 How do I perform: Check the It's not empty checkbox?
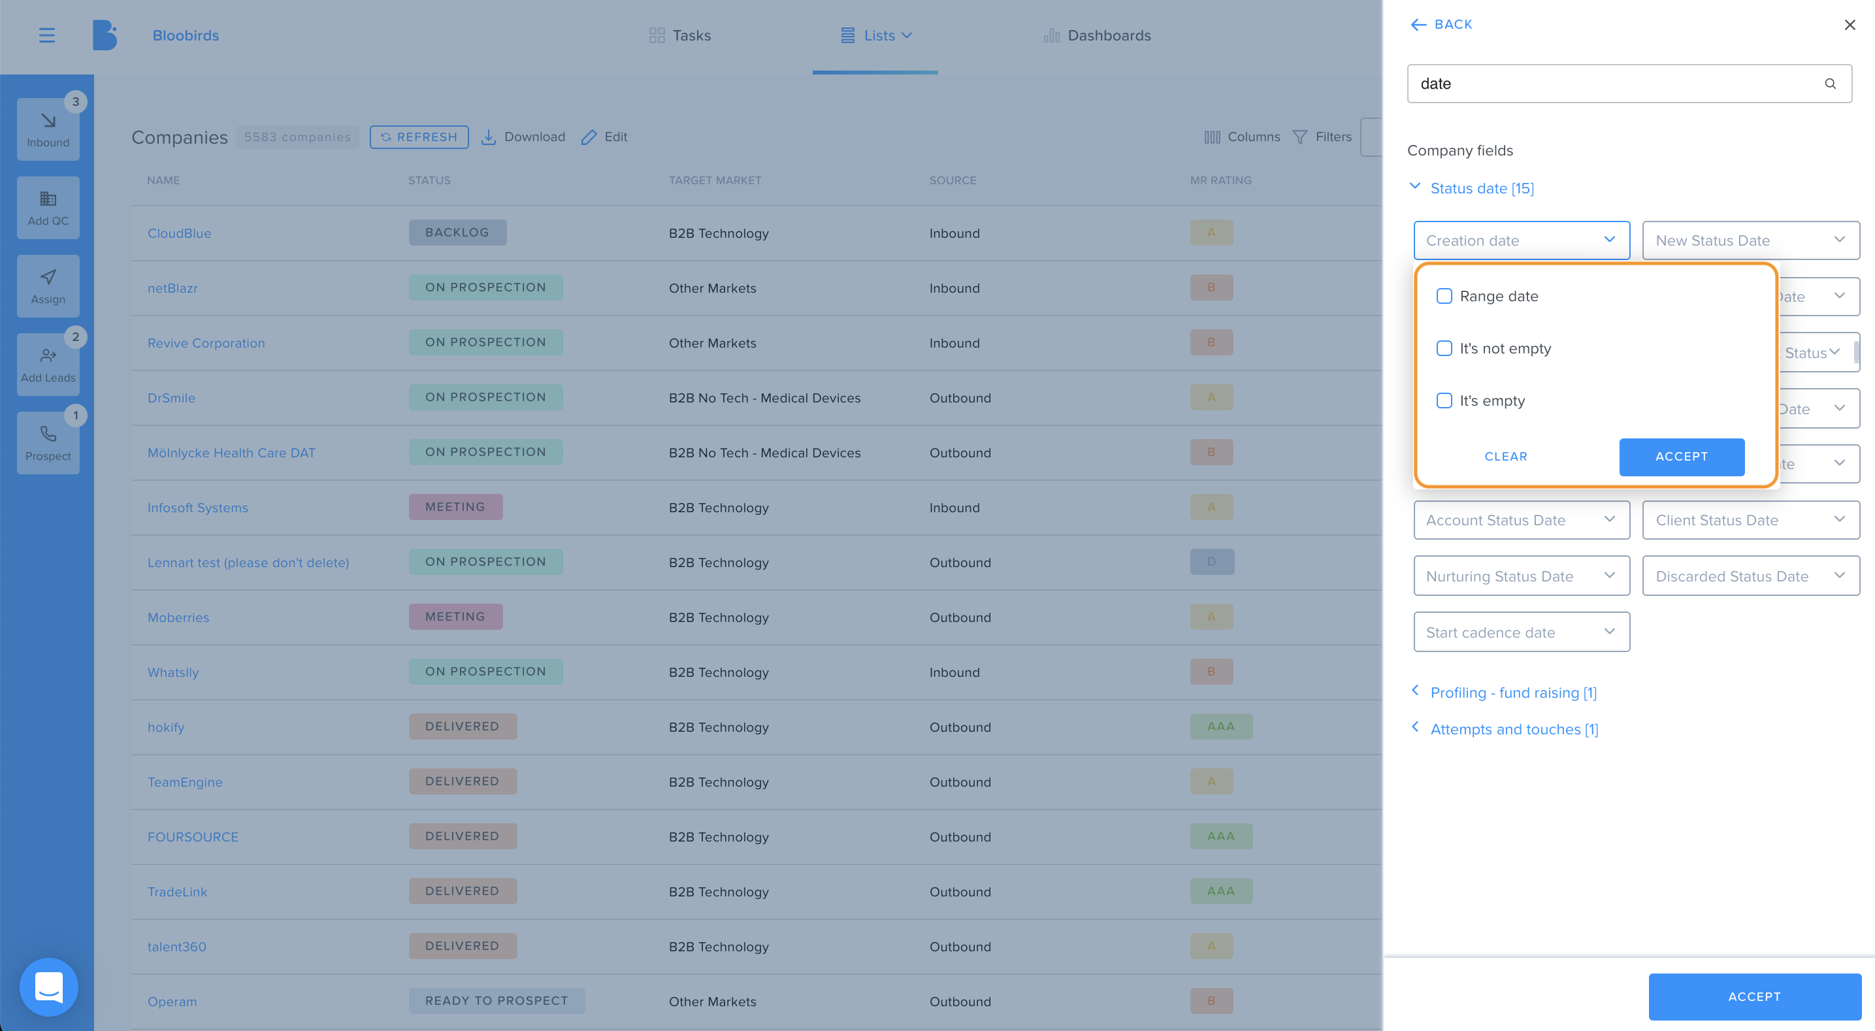[x=1444, y=348]
